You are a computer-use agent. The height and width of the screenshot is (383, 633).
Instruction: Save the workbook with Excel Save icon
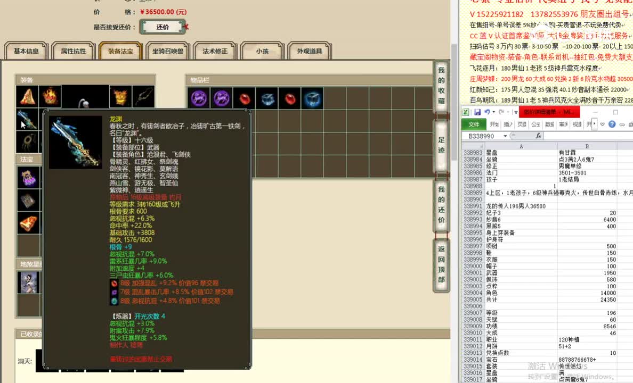(478, 112)
